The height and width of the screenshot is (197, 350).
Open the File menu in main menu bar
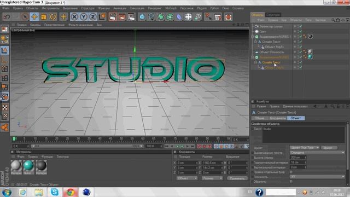pyautogui.click(x=6, y=8)
